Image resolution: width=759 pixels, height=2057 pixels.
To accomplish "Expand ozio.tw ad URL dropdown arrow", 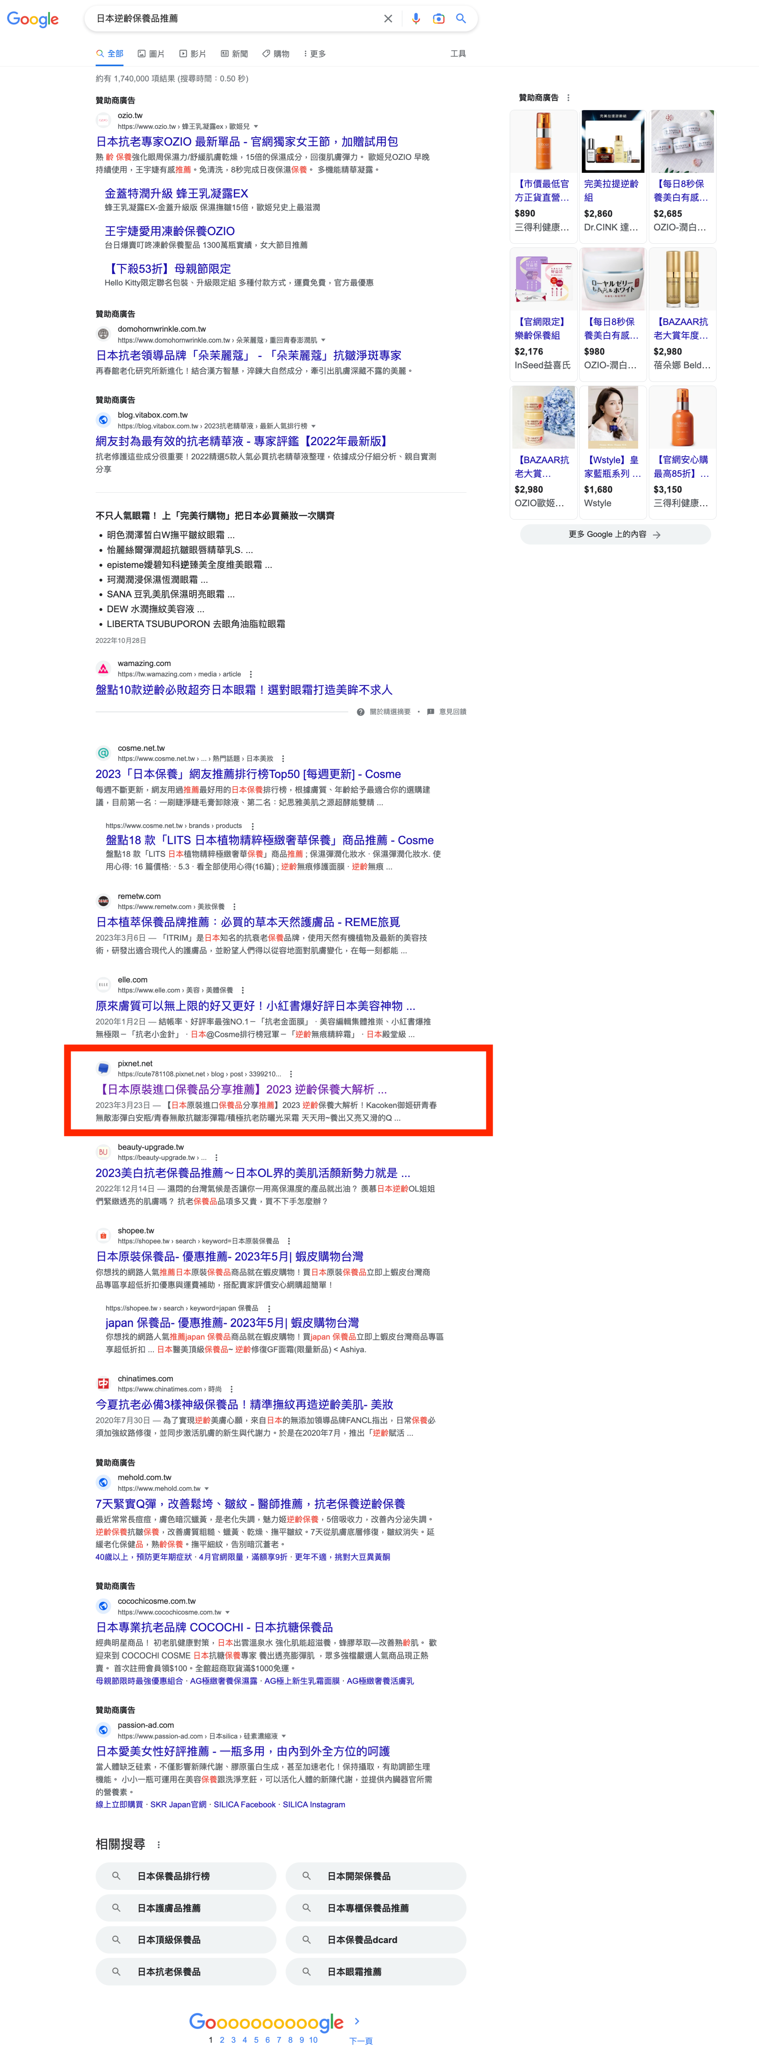I will (x=255, y=126).
